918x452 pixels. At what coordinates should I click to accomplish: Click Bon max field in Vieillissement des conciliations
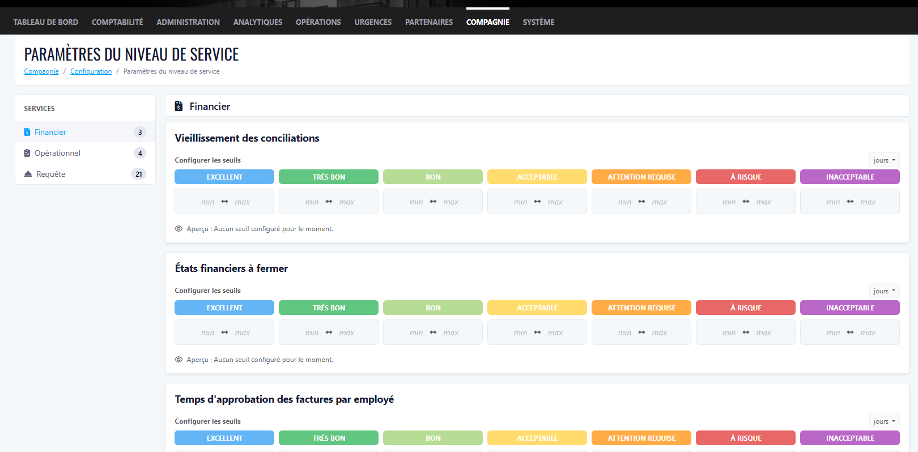click(451, 202)
